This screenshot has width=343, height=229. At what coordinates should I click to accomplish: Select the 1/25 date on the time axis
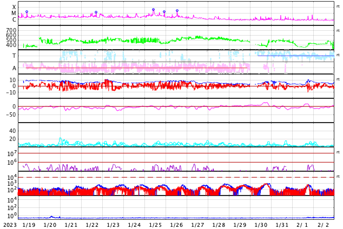tap(155, 225)
